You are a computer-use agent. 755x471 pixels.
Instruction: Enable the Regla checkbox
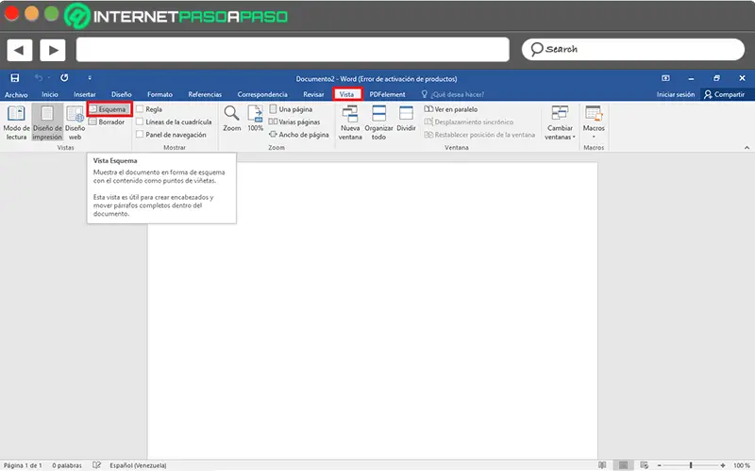[140, 109]
